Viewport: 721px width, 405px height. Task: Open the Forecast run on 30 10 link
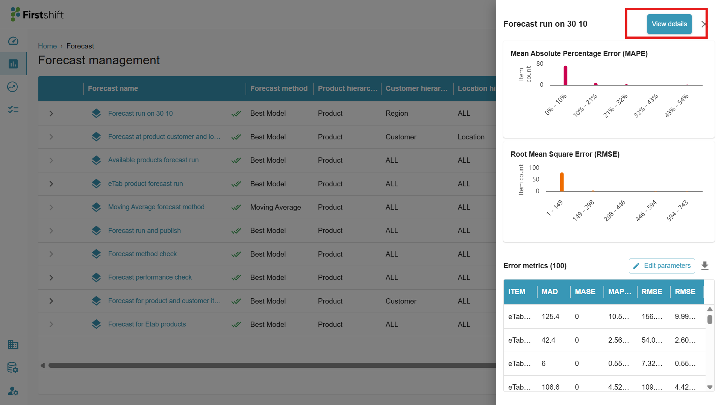click(x=140, y=113)
